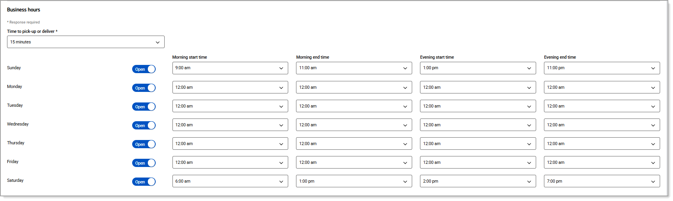
Task: Open Sunday morning end time dropdown
Action: (x=354, y=68)
